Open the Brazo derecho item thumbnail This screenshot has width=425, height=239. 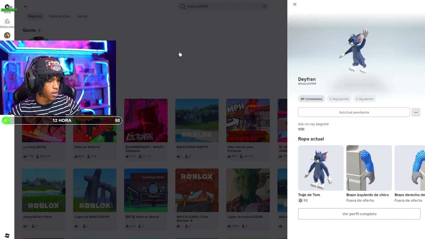[410, 168]
